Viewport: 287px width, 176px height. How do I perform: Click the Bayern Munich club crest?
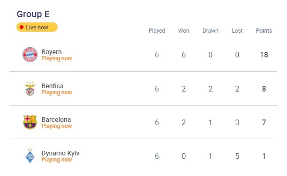point(30,55)
